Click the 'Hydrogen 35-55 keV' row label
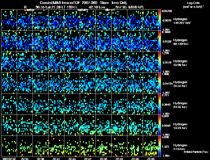Viewport: 210px width, 160px height. coord(180,84)
